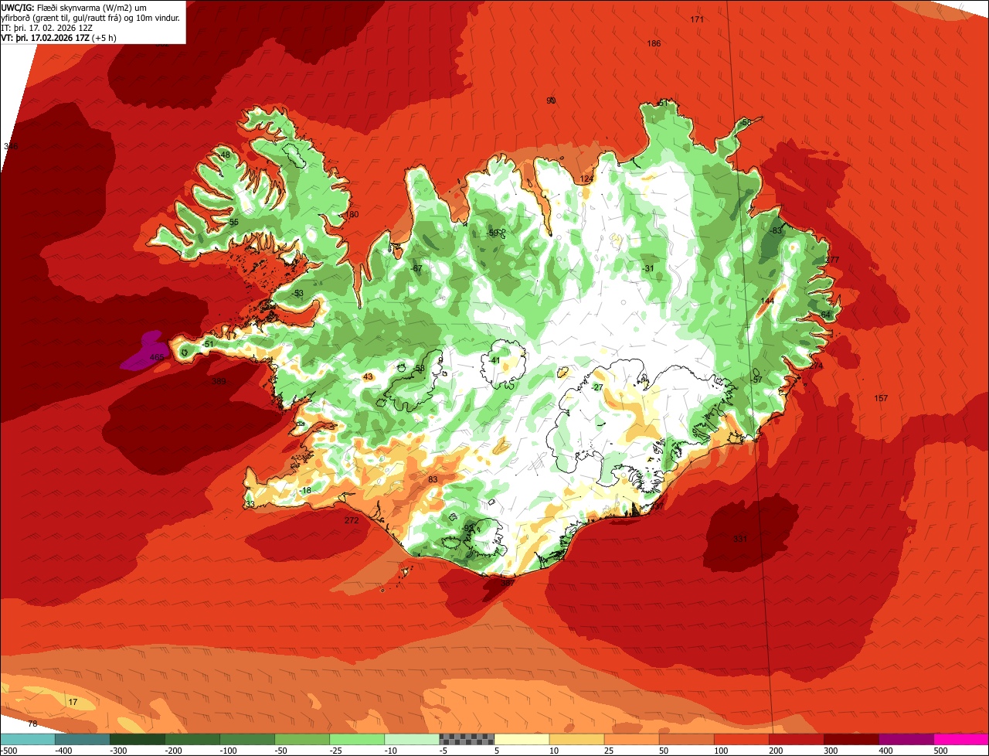
Task: Click the initial time line 'IT: þri. 17. 02. 2026 12Z'
Action: (46, 28)
